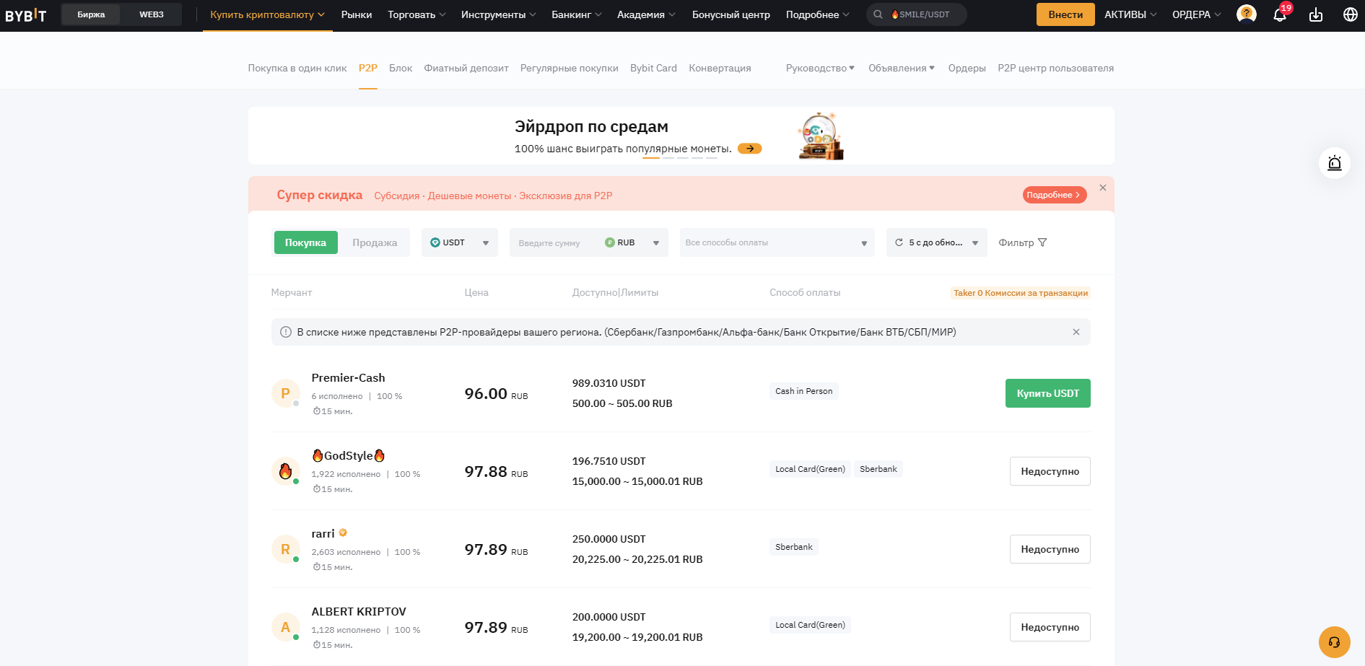The height and width of the screenshot is (666, 1365).
Task: Open the refresh interval dropdown
Action: coord(937,242)
